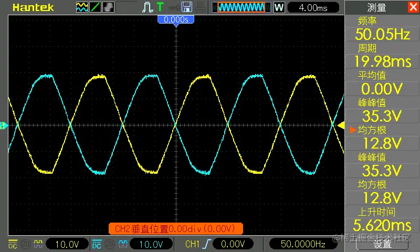Click the 0.00V trigger level readout

(233, 244)
